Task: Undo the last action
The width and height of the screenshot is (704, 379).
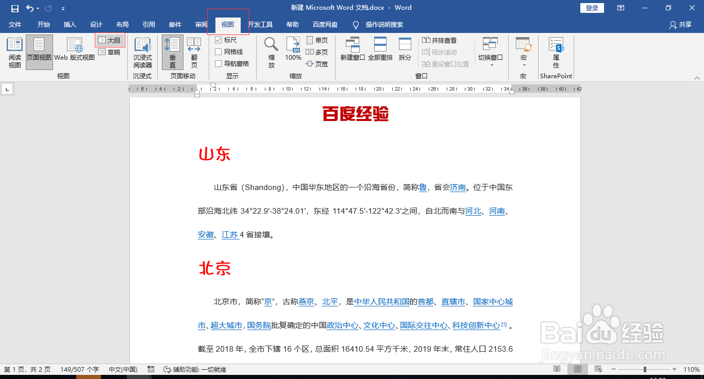Action: (x=30, y=8)
